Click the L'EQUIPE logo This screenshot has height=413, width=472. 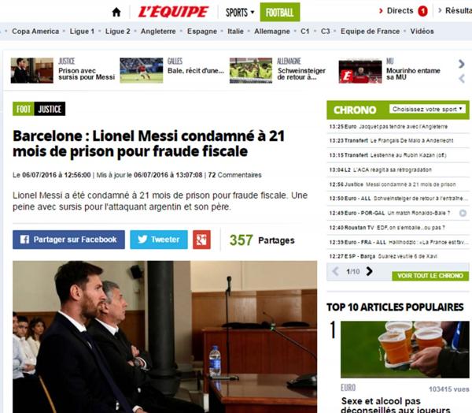173,12
